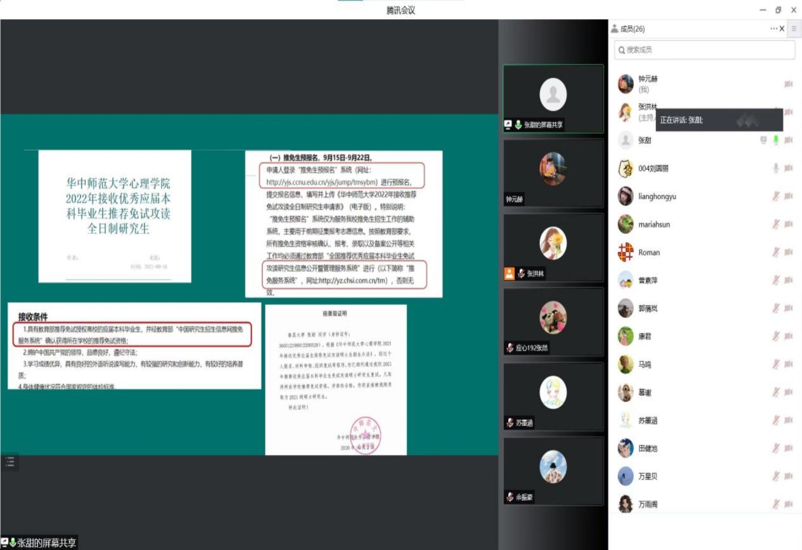Click the camera icon in the mariahsun row
Screen dimensions: 802x550
coord(788,224)
